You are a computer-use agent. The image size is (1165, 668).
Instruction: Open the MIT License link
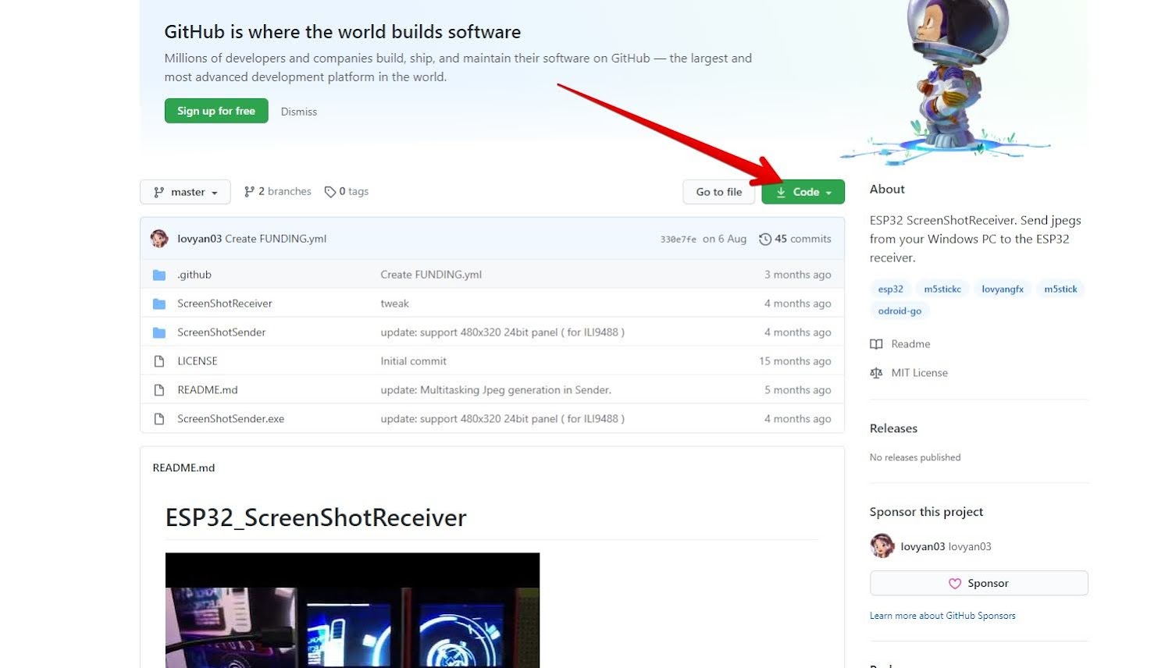coord(919,373)
